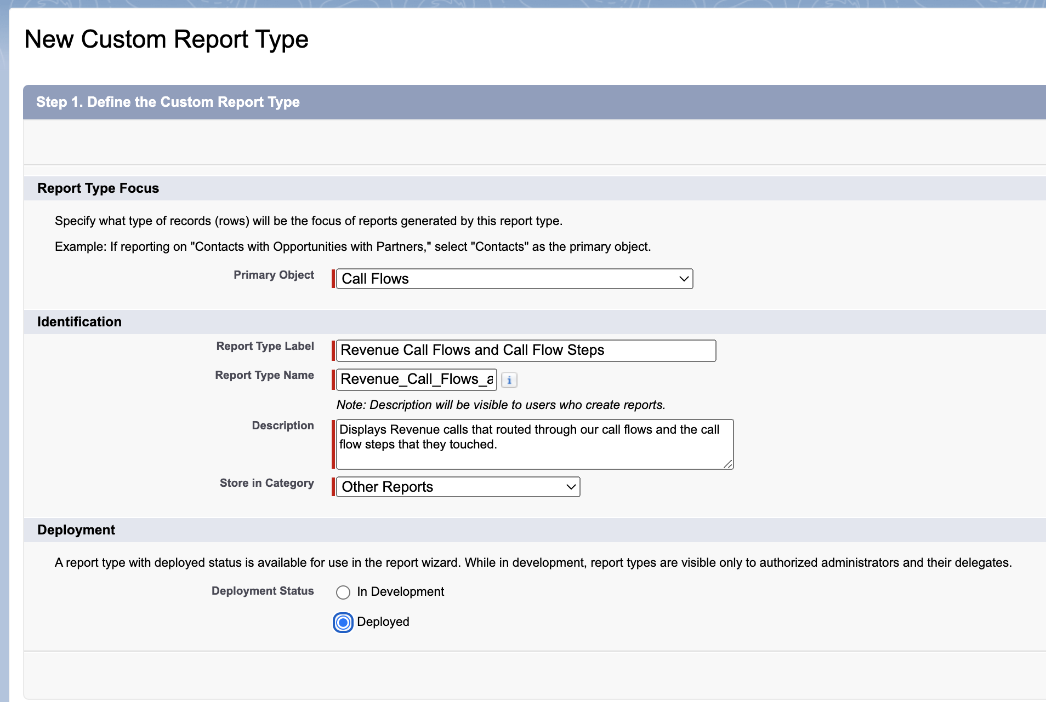1046x702 pixels.
Task: Click the Identification section heading
Action: [79, 322]
